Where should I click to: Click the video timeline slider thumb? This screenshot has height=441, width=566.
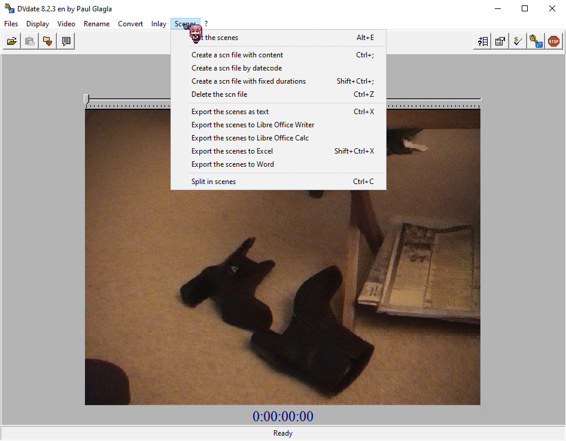87,99
